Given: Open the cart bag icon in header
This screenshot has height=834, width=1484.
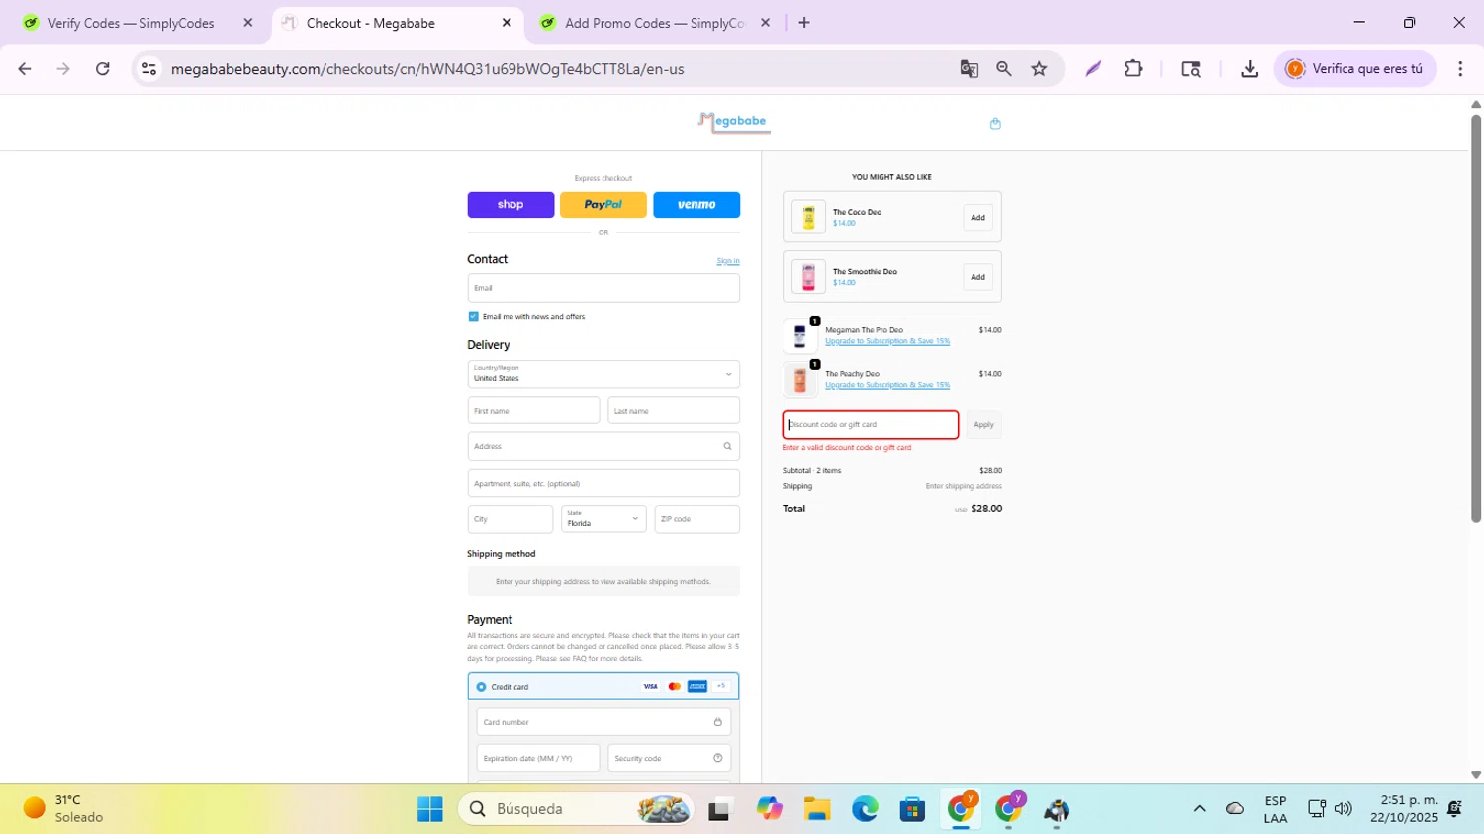Looking at the screenshot, I should pos(995,124).
